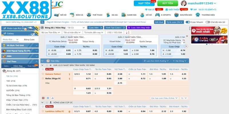The height and width of the screenshot is (114, 229).
Task: Open the Nổ Hũ slot games menu
Action: click(x=60, y=15)
